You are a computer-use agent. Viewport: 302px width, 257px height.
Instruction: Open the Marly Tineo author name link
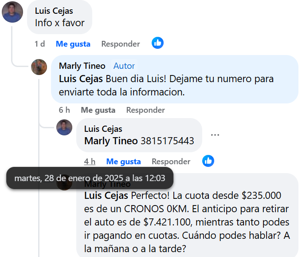point(82,66)
